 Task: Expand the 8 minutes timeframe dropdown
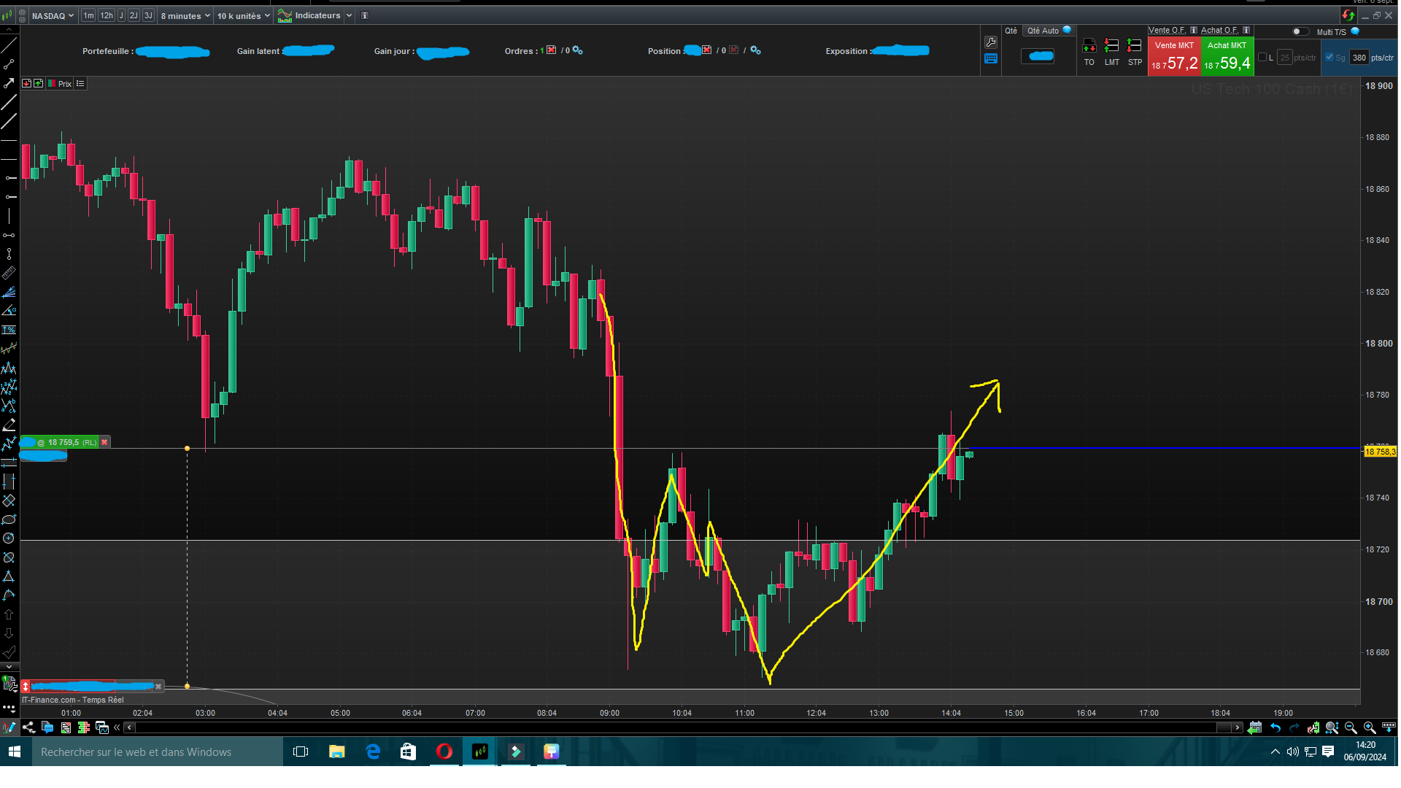[185, 15]
